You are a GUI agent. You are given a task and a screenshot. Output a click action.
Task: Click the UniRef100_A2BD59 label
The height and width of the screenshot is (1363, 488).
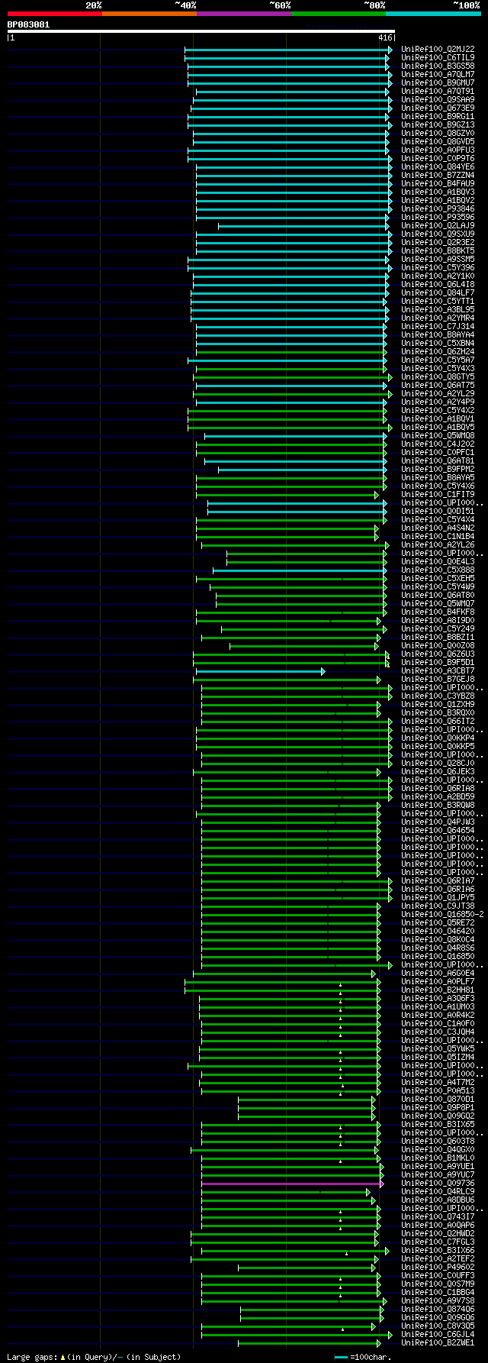coord(438,796)
